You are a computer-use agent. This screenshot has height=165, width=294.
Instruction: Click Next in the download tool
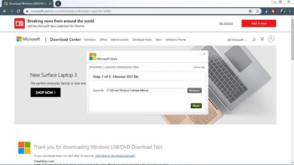tap(196, 106)
